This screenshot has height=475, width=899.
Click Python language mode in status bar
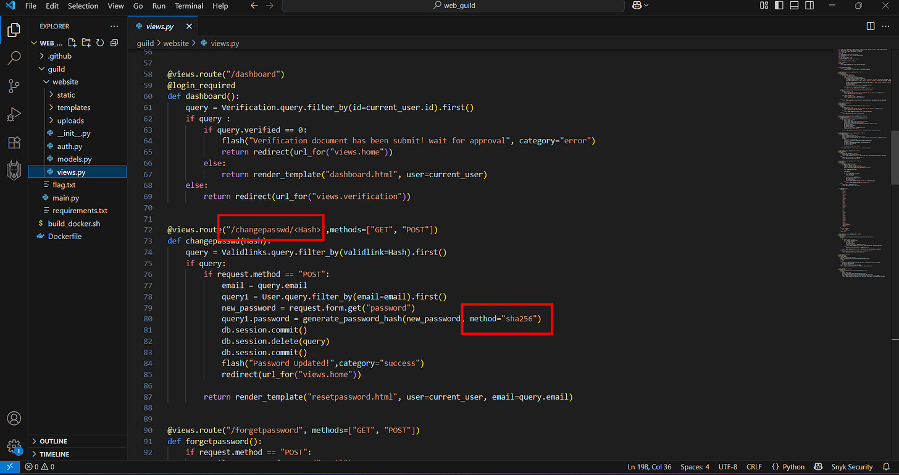(x=793, y=467)
